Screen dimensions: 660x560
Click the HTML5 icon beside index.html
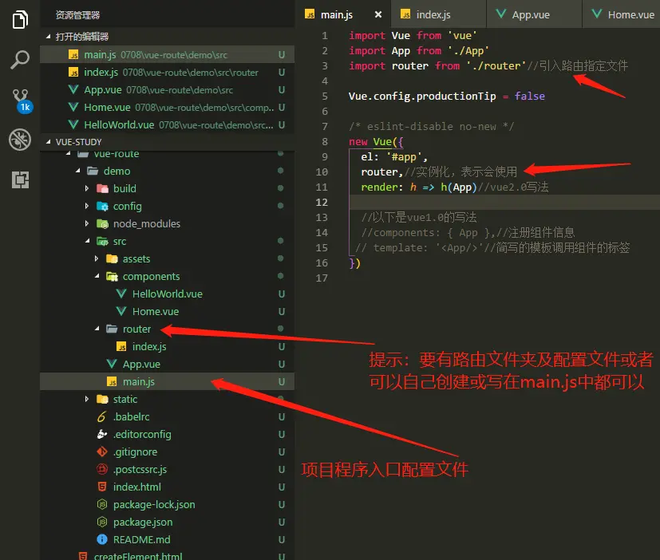pos(102,487)
